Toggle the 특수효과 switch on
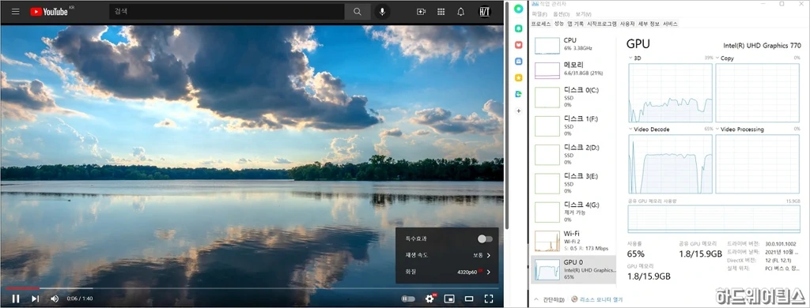 pos(485,239)
